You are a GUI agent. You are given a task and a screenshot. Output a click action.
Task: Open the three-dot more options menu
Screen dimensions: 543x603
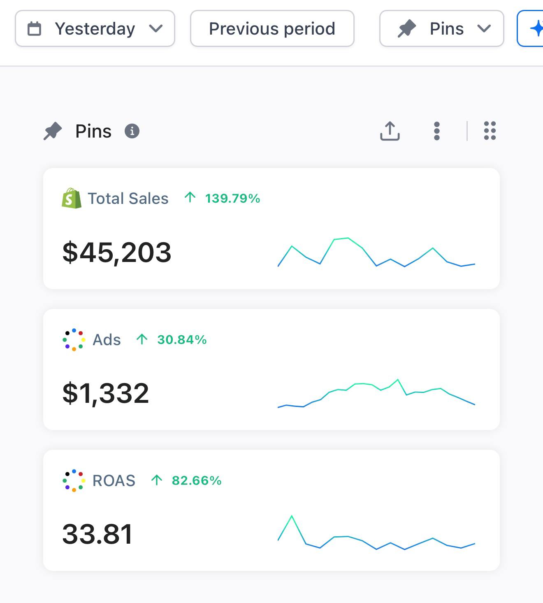pyautogui.click(x=437, y=131)
